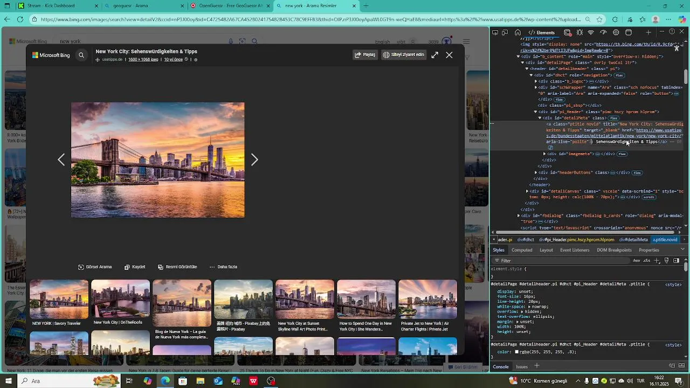Open Edge icon on taskbar
This screenshot has height=388, width=690.
tap(165, 381)
